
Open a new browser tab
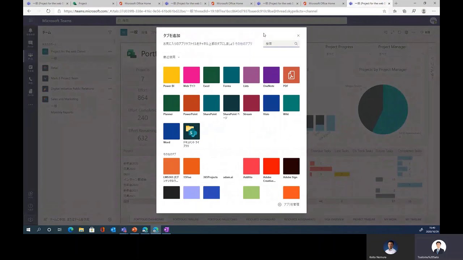(396, 3)
